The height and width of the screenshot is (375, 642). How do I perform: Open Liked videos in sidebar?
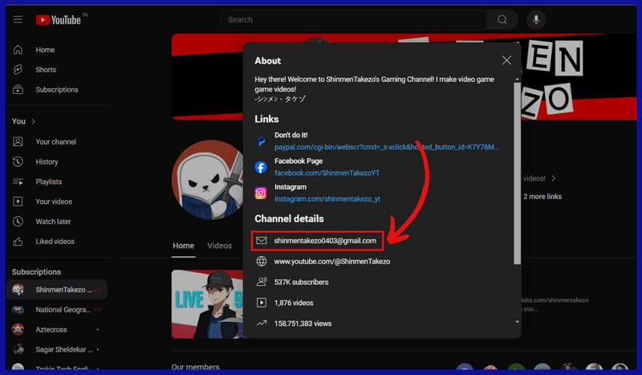55,241
